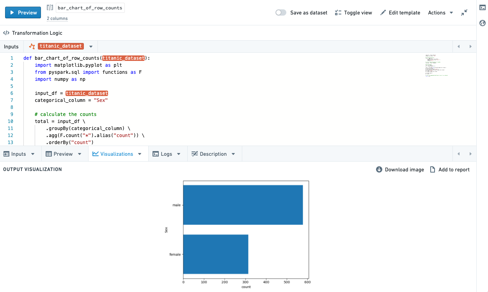Enable the Save as dataset switch

pyautogui.click(x=281, y=12)
